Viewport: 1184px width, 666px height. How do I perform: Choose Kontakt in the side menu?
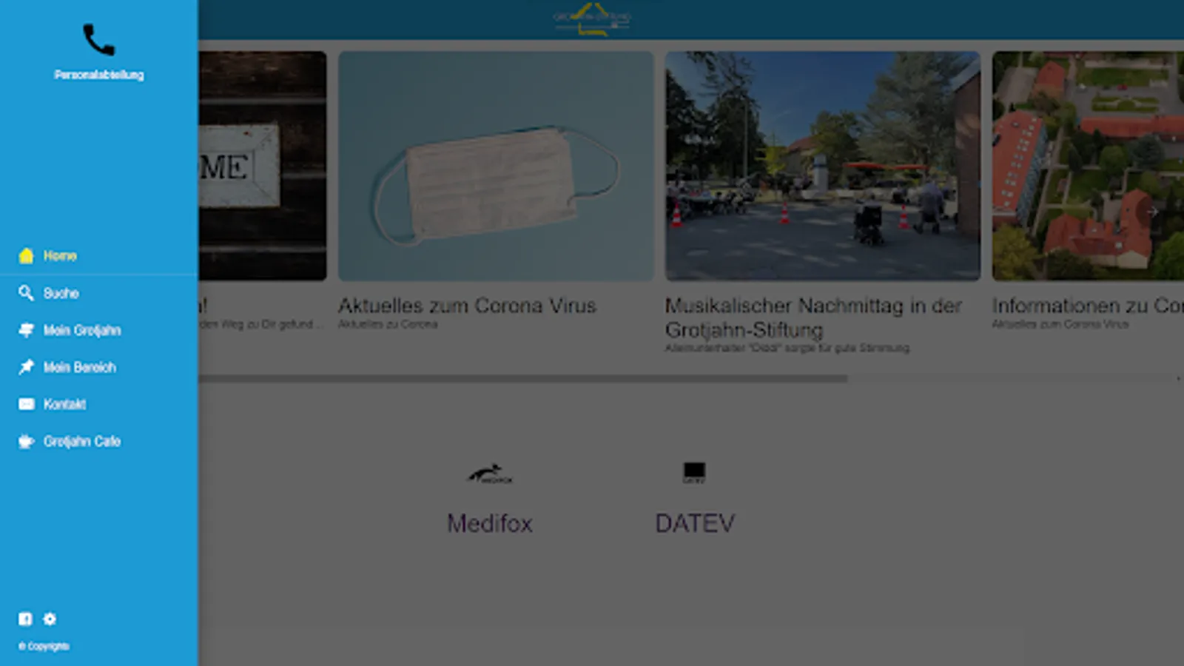[x=99, y=404]
